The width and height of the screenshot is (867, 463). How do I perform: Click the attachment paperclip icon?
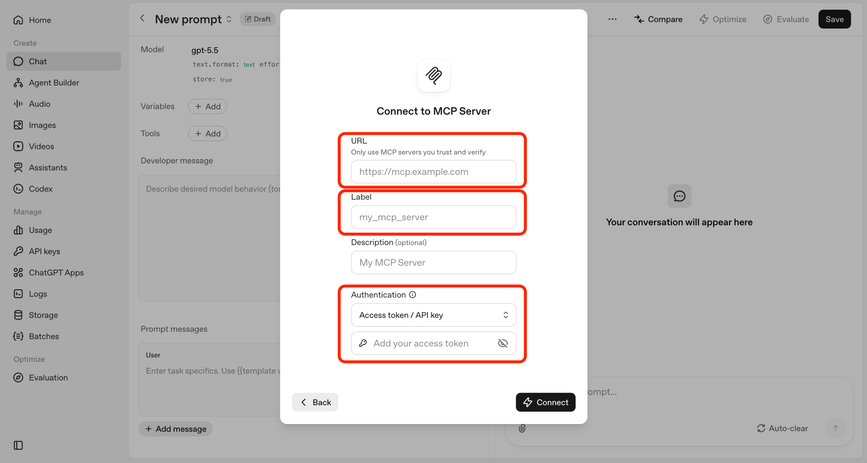click(522, 428)
